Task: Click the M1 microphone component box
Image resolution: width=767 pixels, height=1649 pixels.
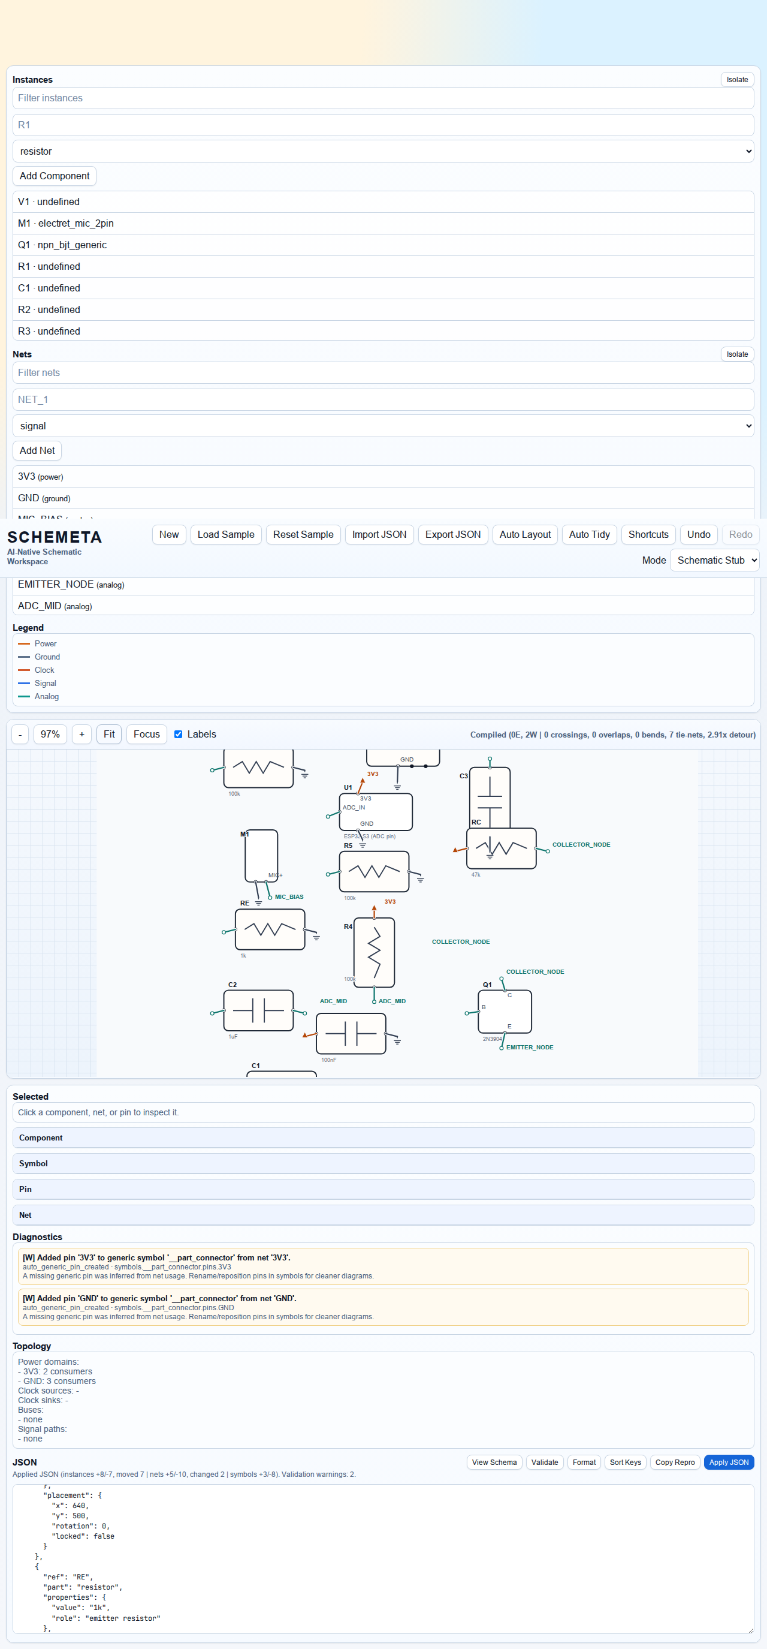Action: pos(261,855)
